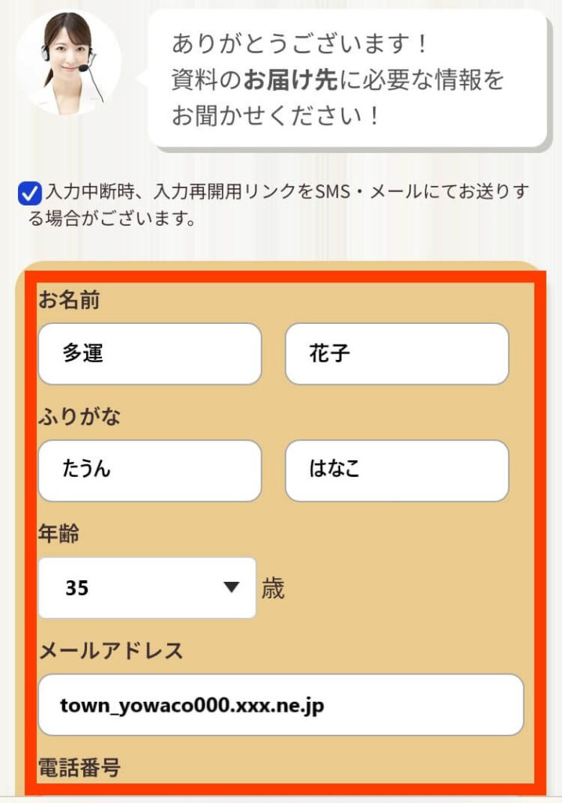Image resolution: width=562 pixels, height=803 pixels.
Task: Focus the email address input field
Action: pos(280,705)
